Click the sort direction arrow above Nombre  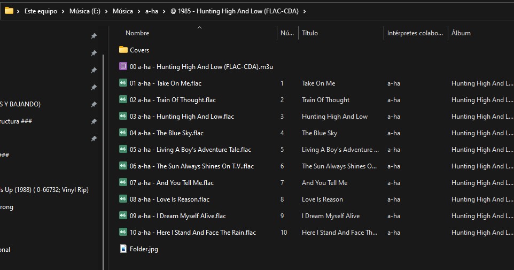tap(199, 28)
